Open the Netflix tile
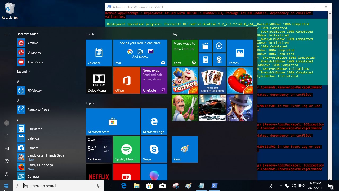Image resolution: width=339 pixels, height=191 pixels. click(99, 172)
